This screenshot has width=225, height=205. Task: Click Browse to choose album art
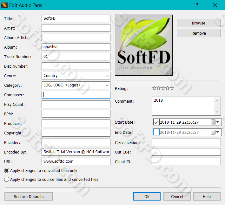(x=199, y=23)
